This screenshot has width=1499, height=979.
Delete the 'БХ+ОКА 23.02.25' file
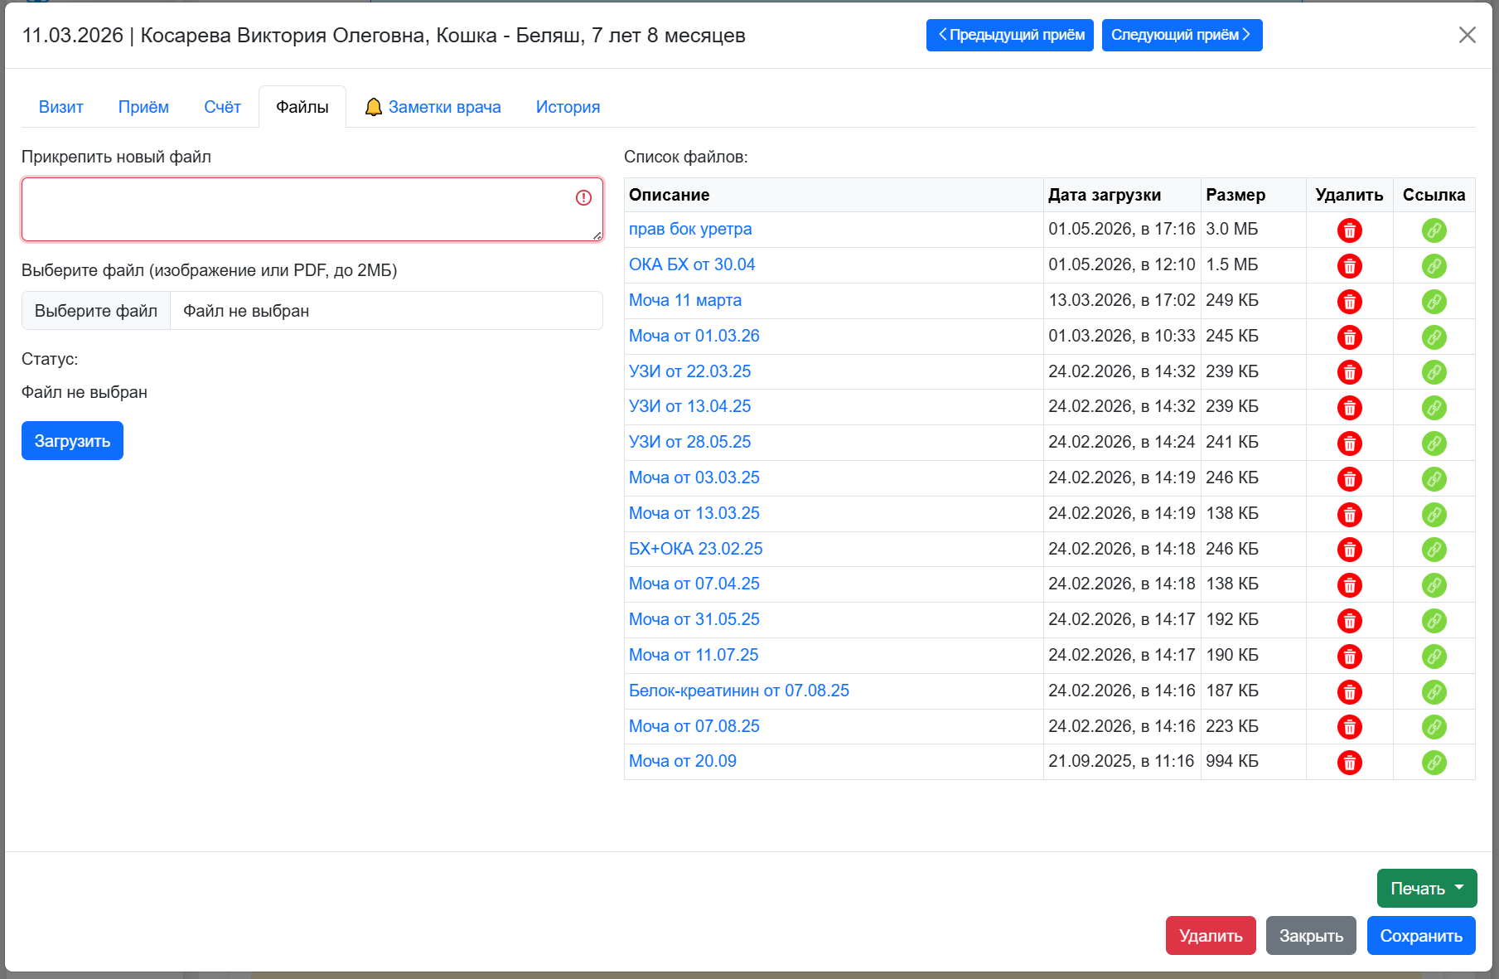point(1349,550)
